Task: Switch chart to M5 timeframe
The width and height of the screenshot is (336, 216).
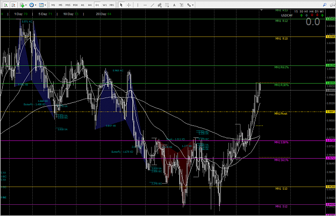Action: click(61, 5)
